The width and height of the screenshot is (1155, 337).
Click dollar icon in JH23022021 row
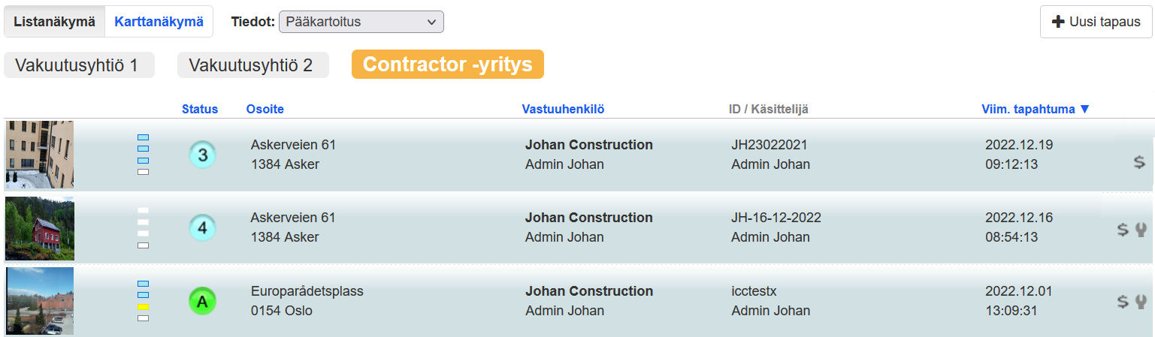pyautogui.click(x=1140, y=161)
